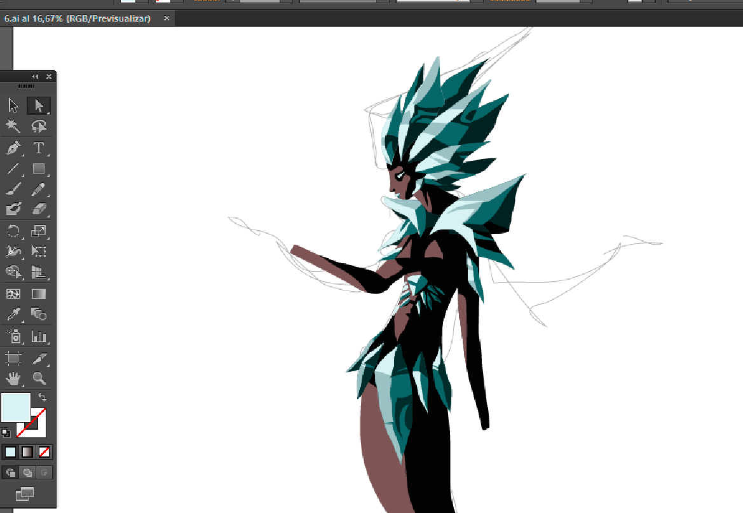Select the Shape Builder tool
743x513 pixels.
click(13, 271)
